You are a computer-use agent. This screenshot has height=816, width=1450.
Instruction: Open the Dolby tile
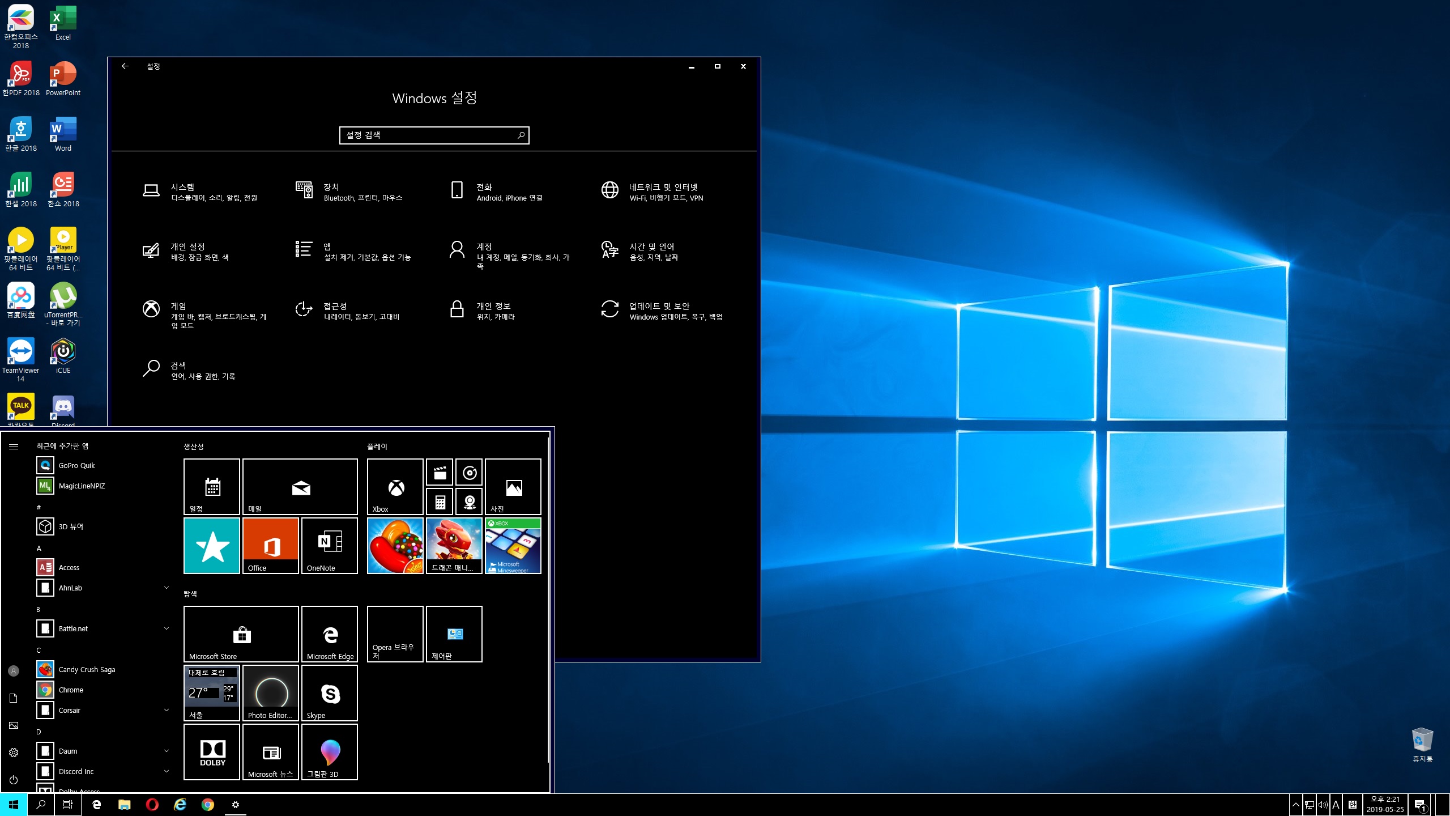tap(212, 752)
